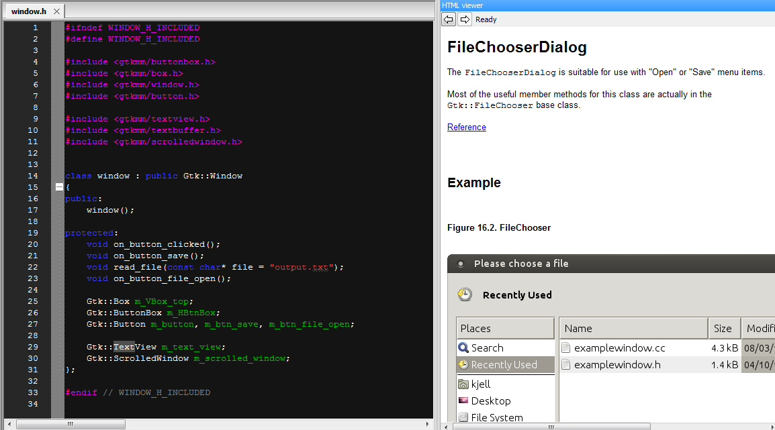Sort files by the Name column
775x430 pixels.
[634, 328]
